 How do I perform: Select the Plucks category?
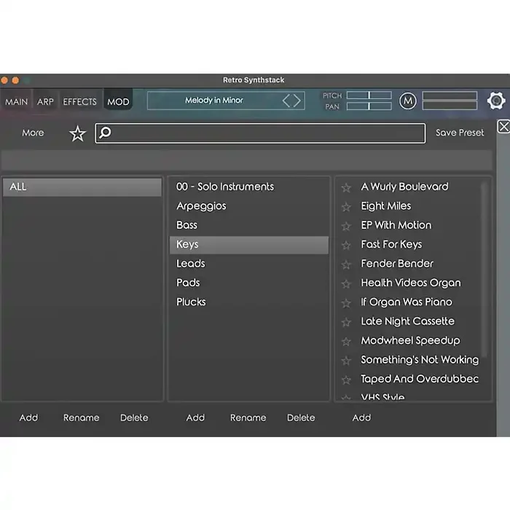[249, 302]
